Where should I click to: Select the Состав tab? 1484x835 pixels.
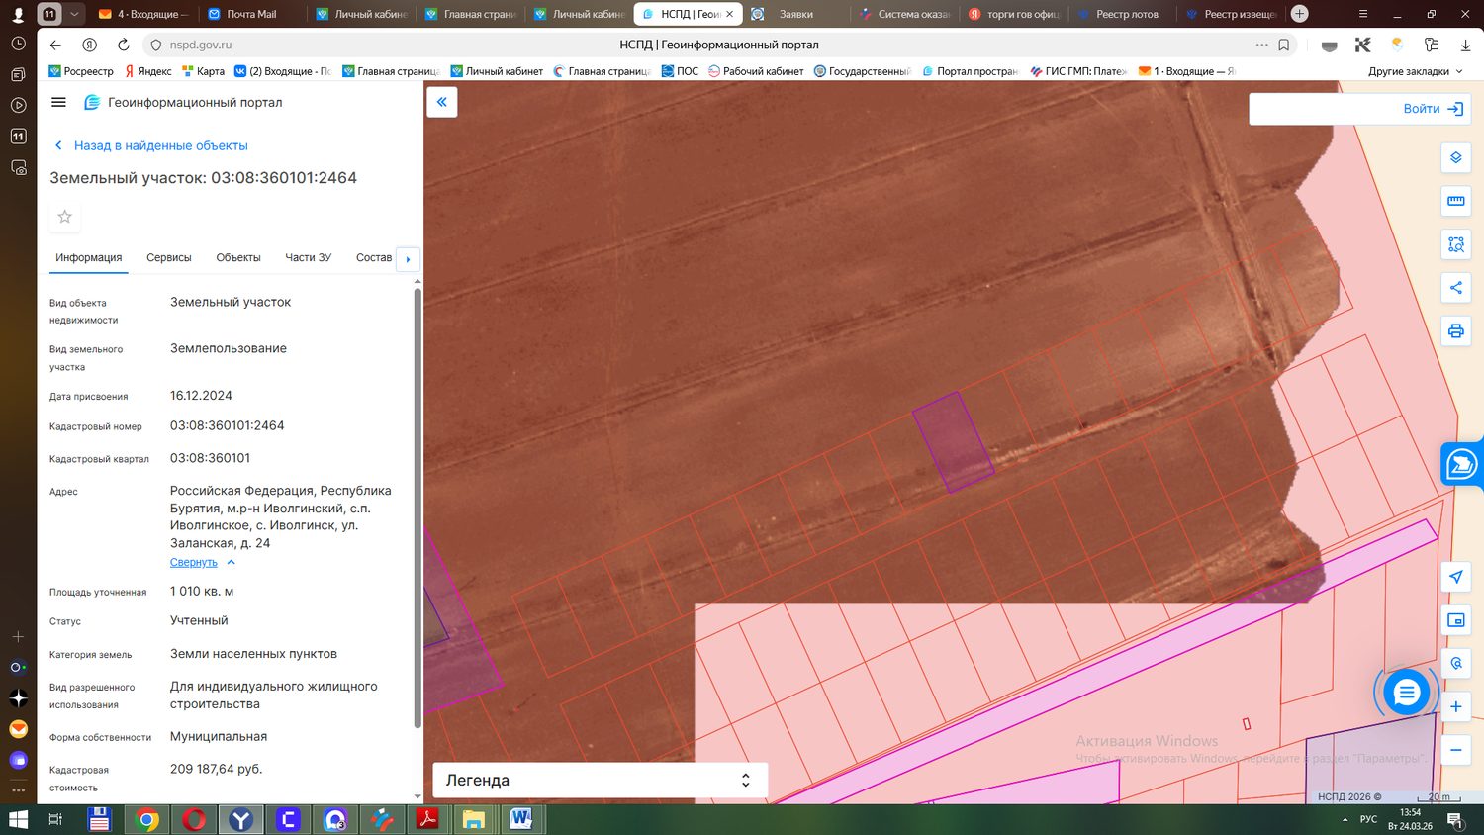[374, 257]
